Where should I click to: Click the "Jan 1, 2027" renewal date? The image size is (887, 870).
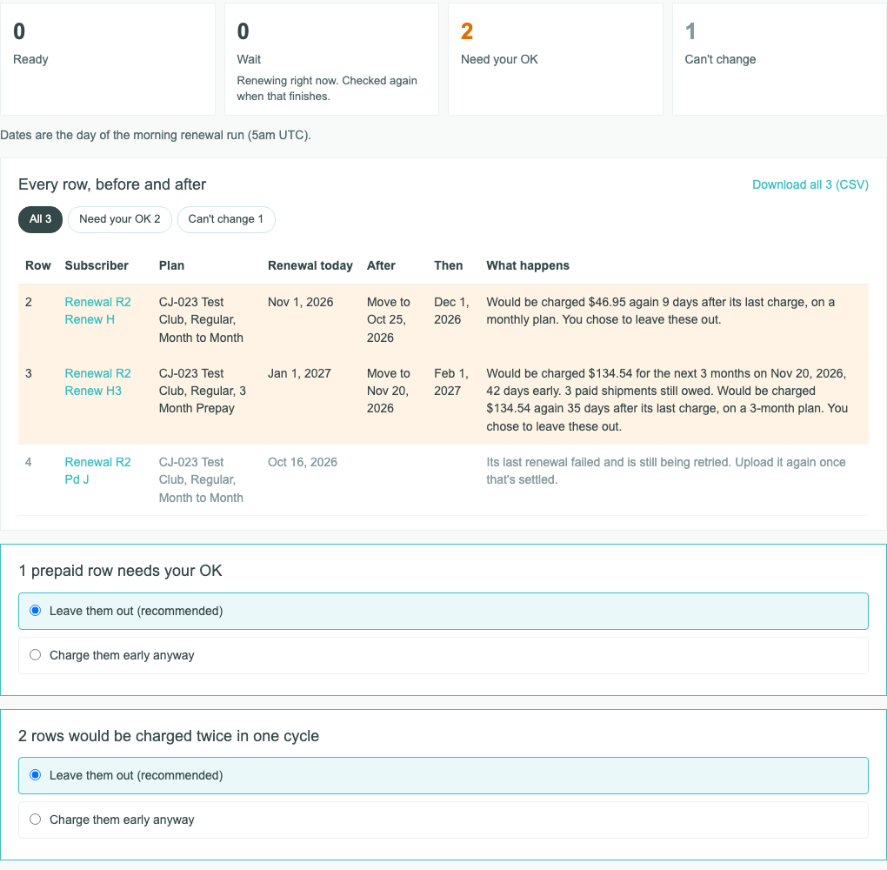299,373
